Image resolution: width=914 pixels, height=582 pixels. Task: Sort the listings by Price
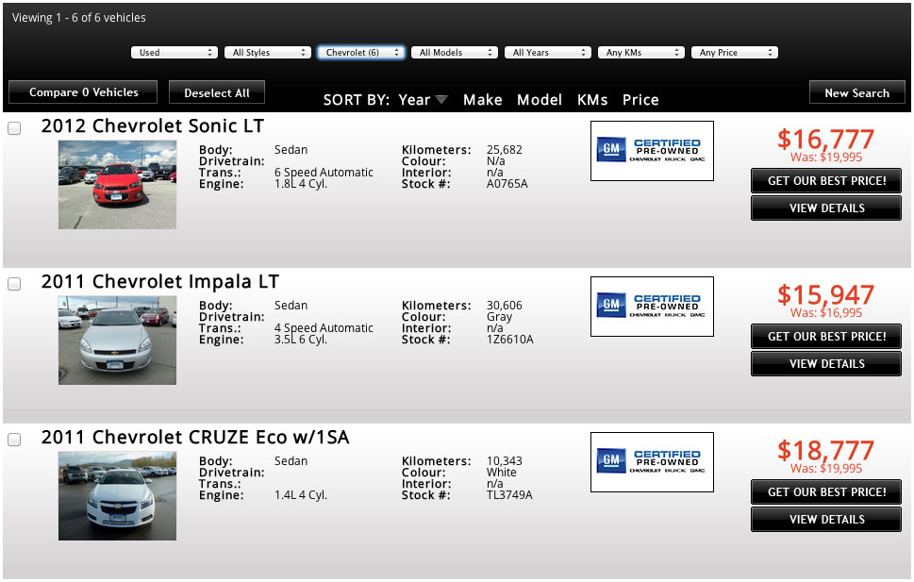pyautogui.click(x=640, y=100)
